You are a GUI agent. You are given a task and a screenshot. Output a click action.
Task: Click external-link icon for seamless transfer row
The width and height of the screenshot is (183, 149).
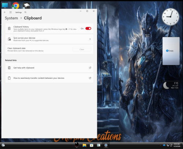[x=90, y=78]
